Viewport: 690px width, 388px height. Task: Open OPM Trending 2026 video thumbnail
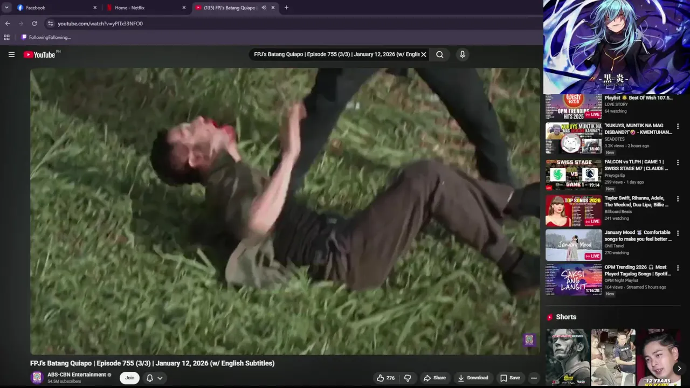(x=574, y=280)
